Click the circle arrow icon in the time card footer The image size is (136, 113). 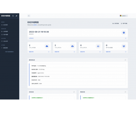pos(126,38)
